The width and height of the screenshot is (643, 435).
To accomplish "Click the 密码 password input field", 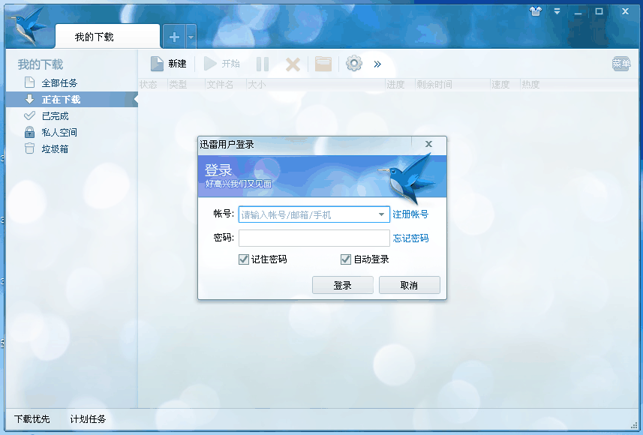I will [x=314, y=238].
